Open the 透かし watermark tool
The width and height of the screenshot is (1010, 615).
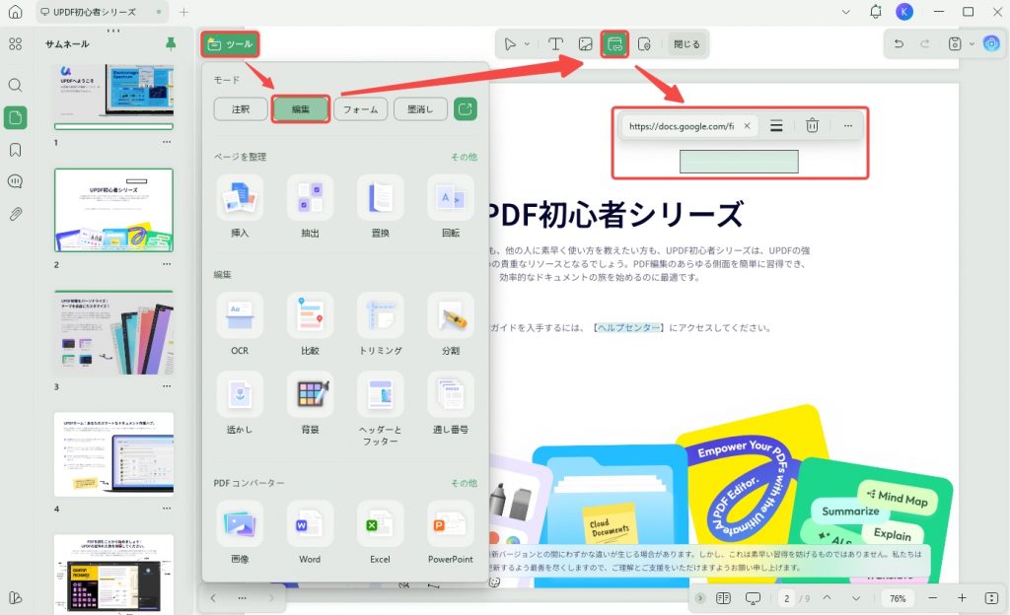pyautogui.click(x=240, y=403)
